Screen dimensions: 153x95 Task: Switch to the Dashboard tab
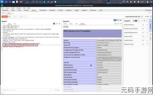5,10
